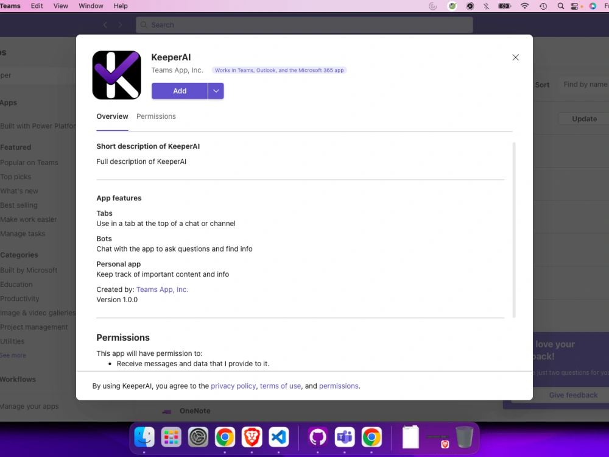Screen dimensions: 609x457
Task: Select Popular on Teams in sidebar
Action: pos(29,163)
